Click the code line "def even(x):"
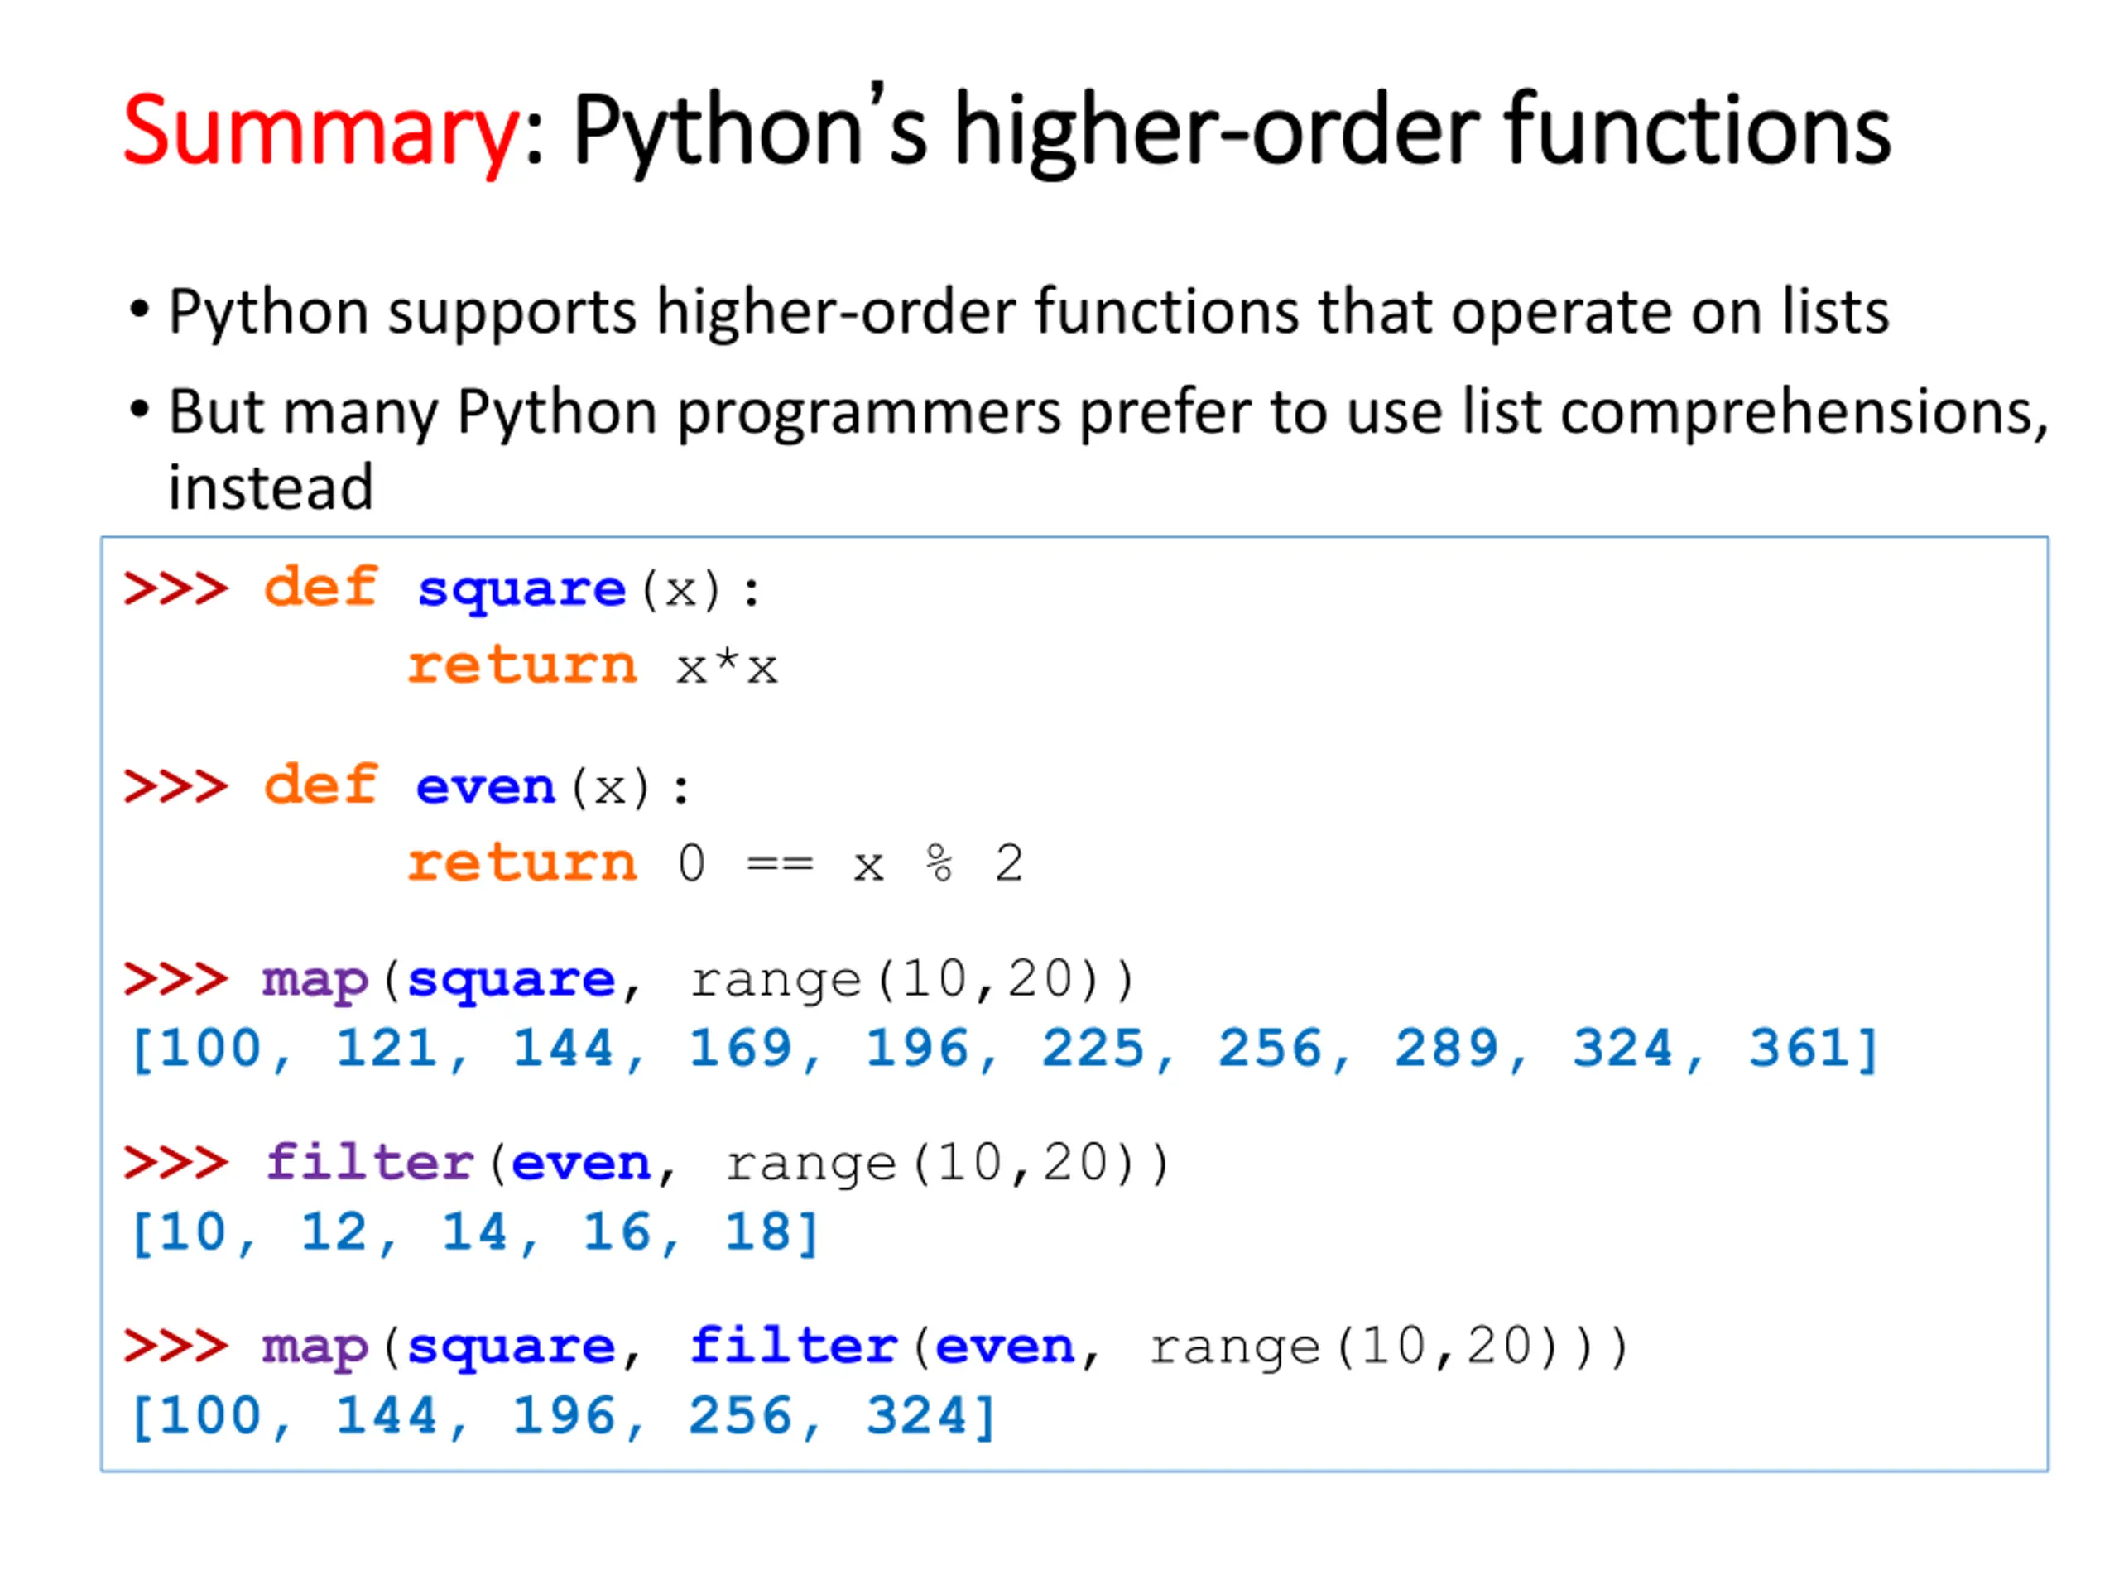 477,787
